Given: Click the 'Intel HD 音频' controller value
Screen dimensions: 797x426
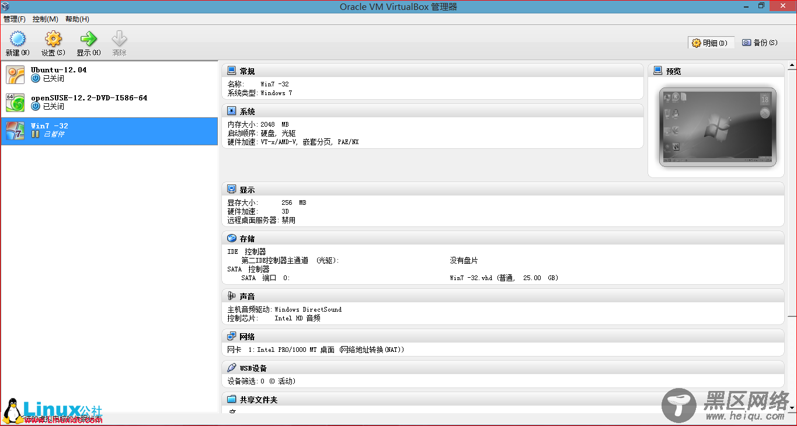Looking at the screenshot, I should 297,318.
